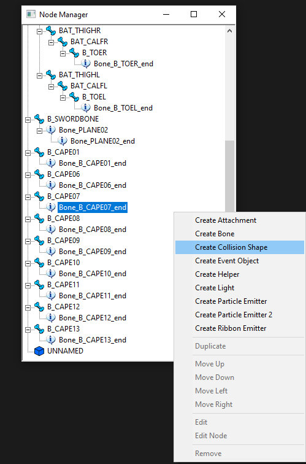Click the Node Manager title bar icon
Image resolution: width=306 pixels, height=464 pixels.
pyautogui.click(x=31, y=14)
